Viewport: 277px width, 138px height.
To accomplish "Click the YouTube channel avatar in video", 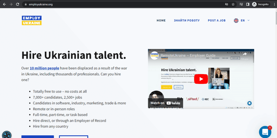I will click(154, 55).
